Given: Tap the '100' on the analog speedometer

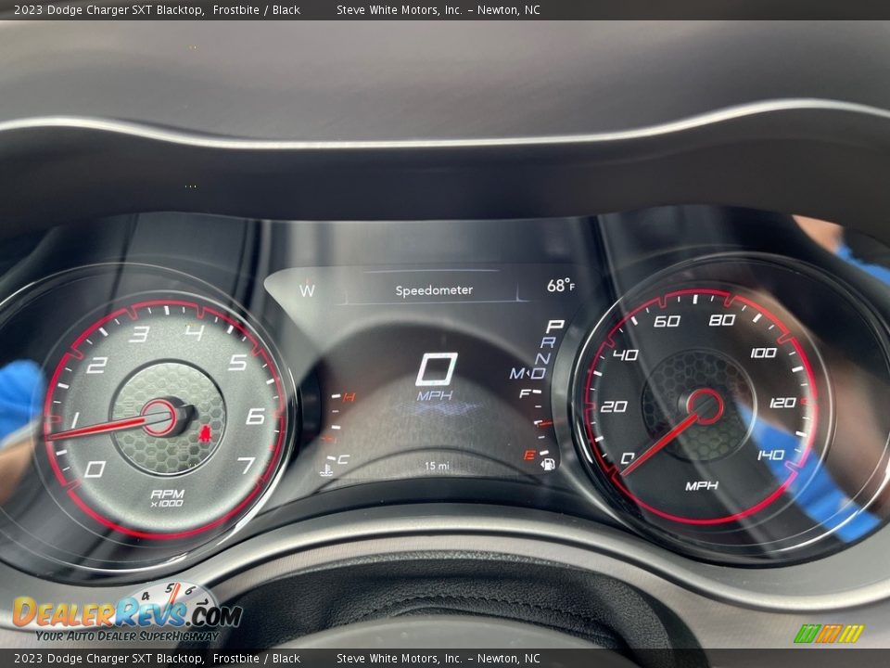Looking at the screenshot, I should 763,353.
